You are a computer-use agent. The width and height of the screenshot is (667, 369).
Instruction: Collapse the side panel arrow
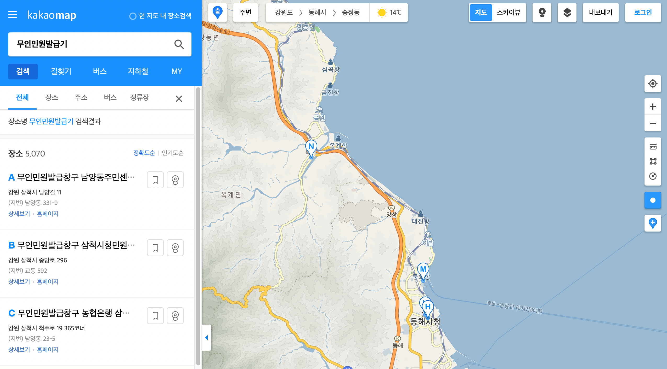[x=206, y=338]
